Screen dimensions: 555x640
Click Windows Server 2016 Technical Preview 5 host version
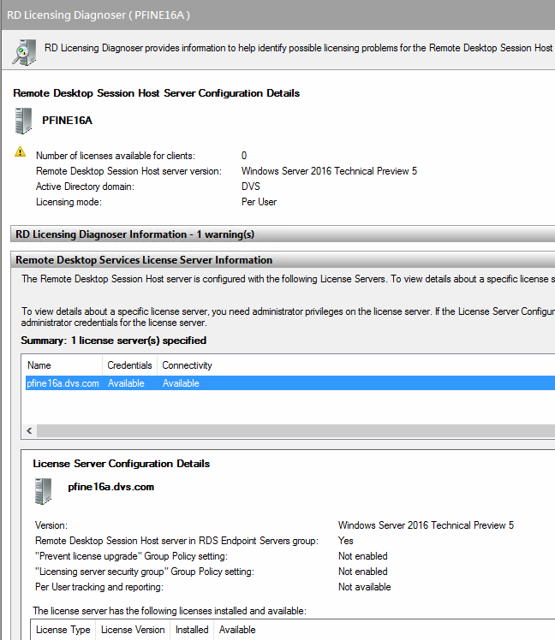(x=329, y=171)
